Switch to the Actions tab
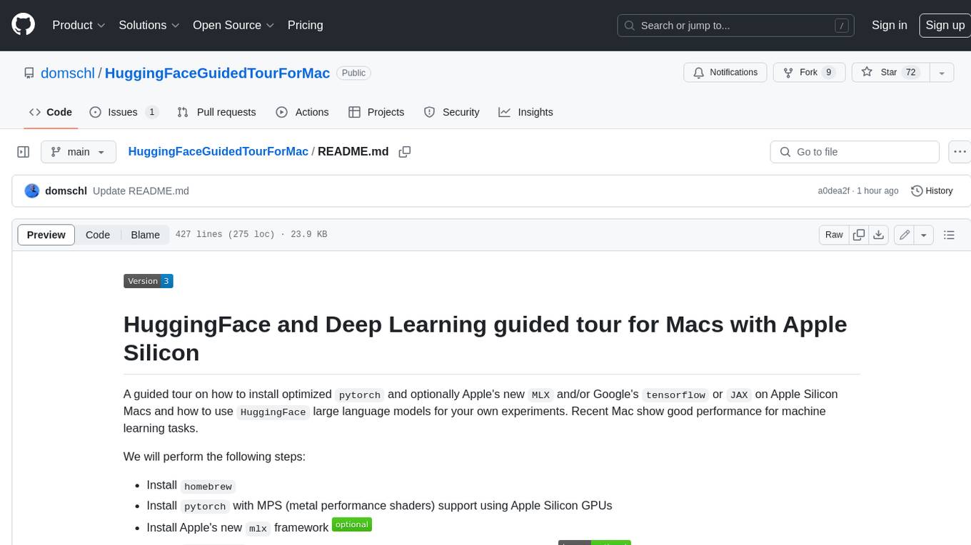Image resolution: width=971 pixels, height=545 pixels. coord(302,112)
